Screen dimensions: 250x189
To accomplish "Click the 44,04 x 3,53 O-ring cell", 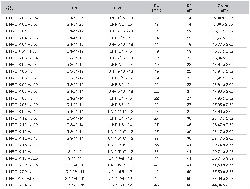I will (x=223, y=185).
